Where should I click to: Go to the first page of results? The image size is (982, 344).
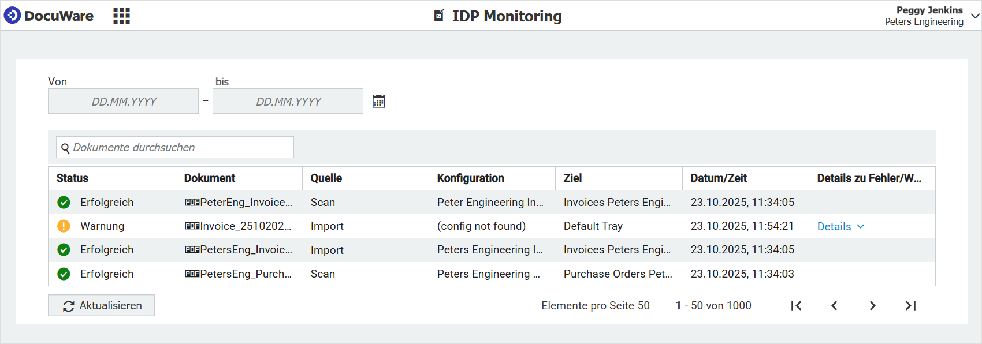click(x=796, y=306)
